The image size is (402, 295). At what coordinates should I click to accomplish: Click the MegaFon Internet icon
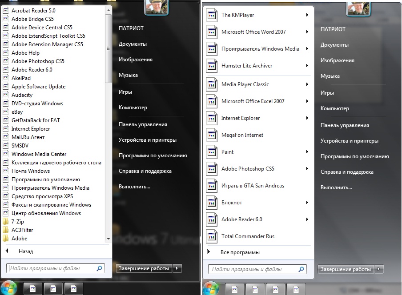(x=212, y=135)
